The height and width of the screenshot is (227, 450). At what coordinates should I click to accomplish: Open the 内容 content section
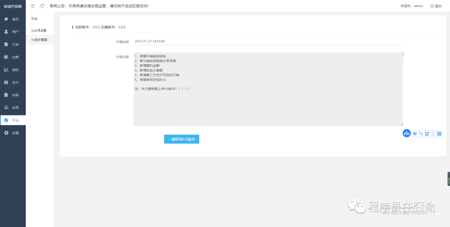(x=13, y=95)
